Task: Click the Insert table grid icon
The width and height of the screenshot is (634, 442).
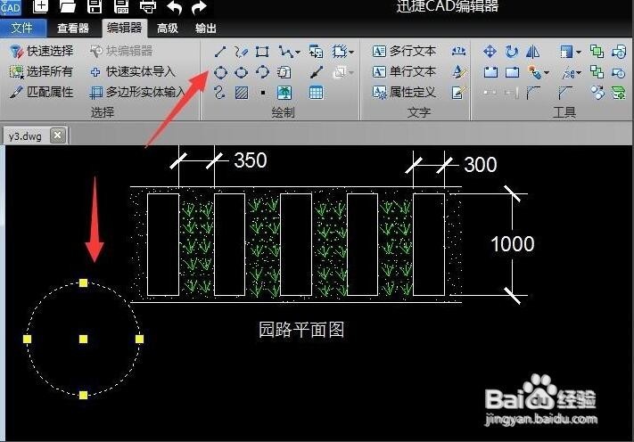Action: (316, 93)
